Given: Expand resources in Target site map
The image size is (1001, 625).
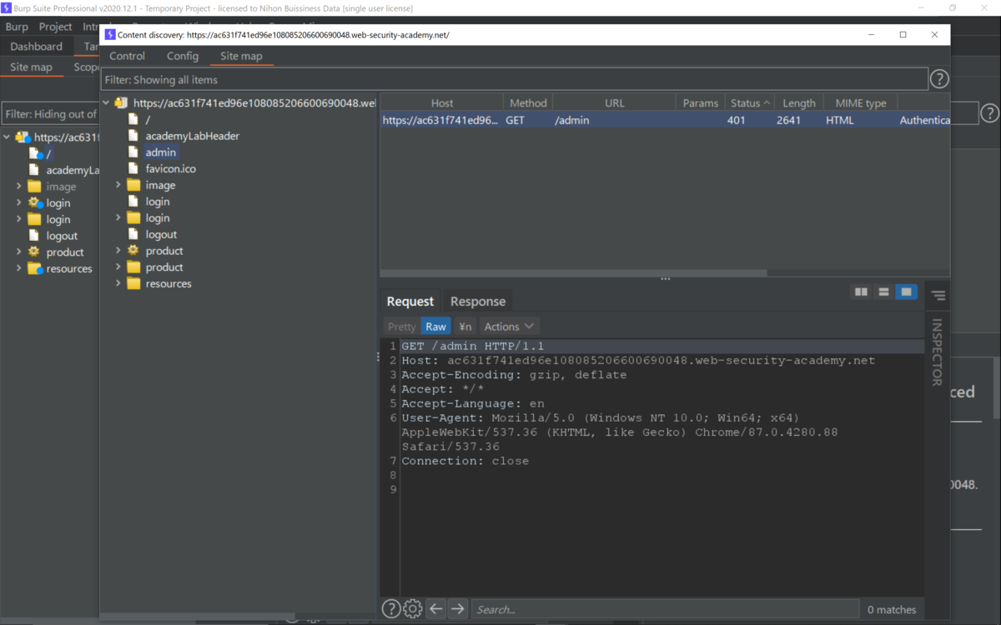Looking at the screenshot, I should coord(19,268).
